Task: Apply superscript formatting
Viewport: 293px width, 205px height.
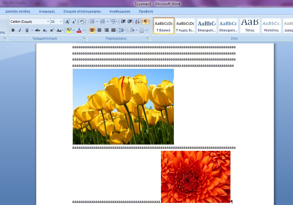Action: 52,30
